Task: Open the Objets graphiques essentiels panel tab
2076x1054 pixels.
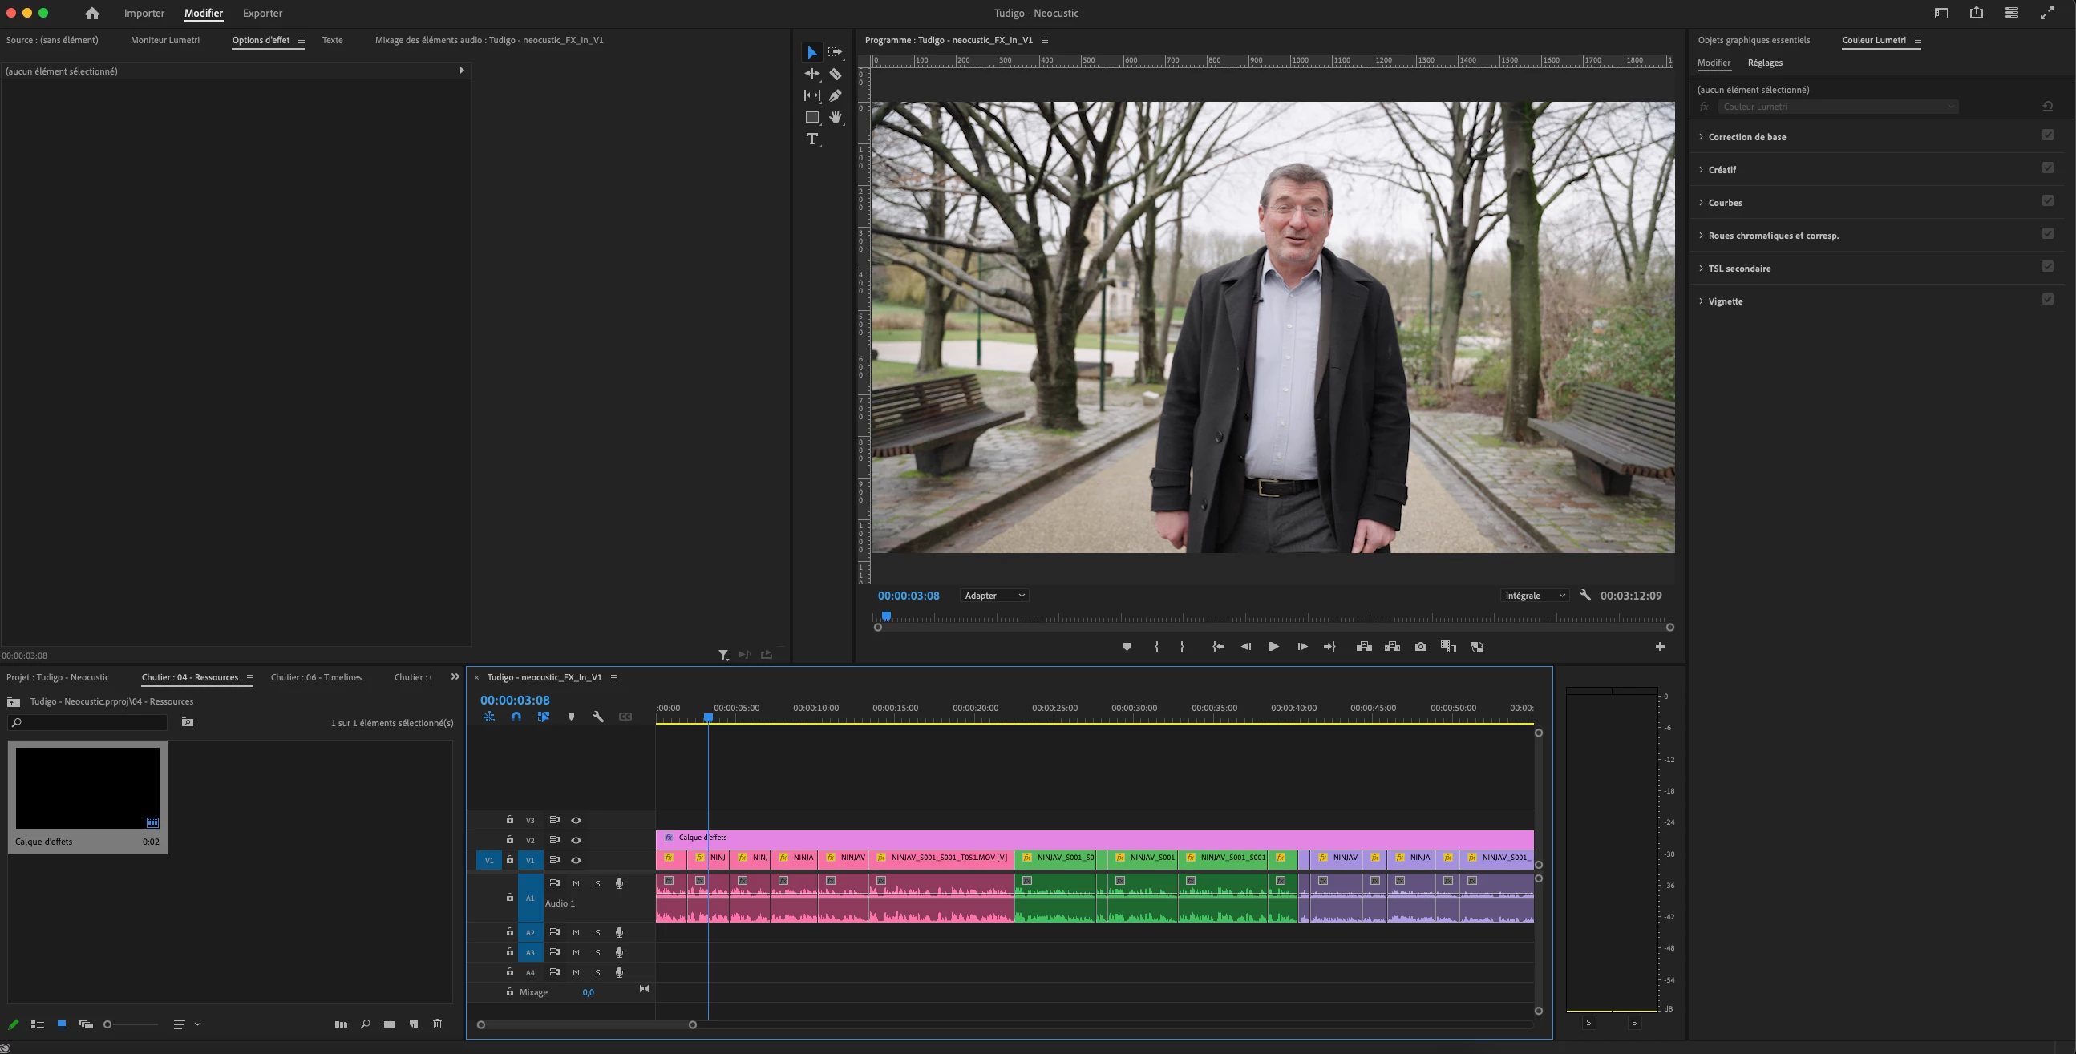Action: point(1754,40)
